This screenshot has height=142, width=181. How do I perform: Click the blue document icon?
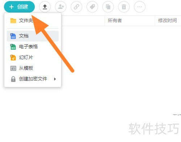click(13, 36)
